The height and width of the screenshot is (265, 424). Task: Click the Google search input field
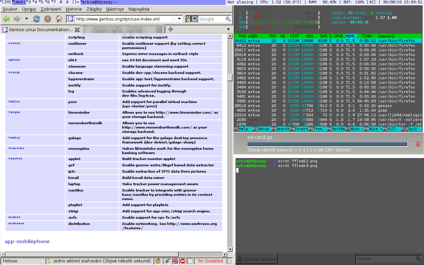(211, 19)
